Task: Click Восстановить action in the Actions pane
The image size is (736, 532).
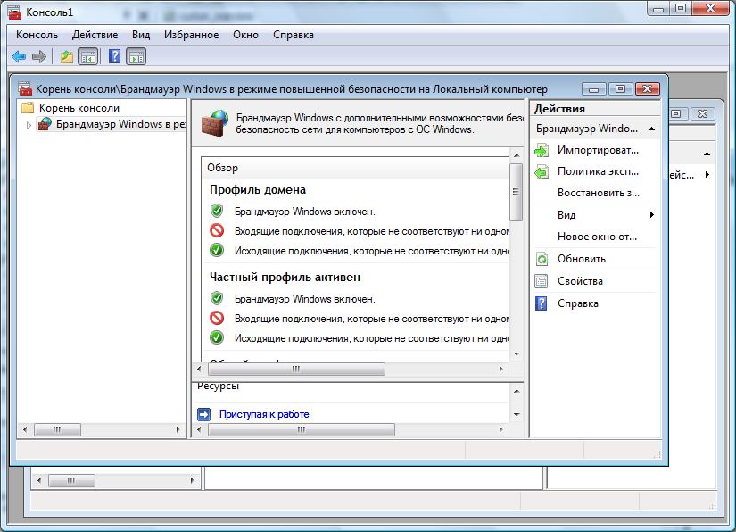Action: click(x=598, y=193)
